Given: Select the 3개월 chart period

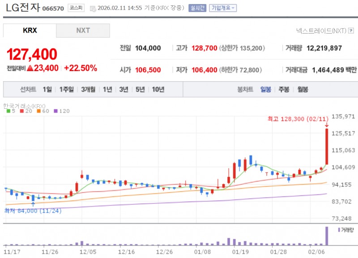Looking at the screenshot, I should (x=87, y=89).
